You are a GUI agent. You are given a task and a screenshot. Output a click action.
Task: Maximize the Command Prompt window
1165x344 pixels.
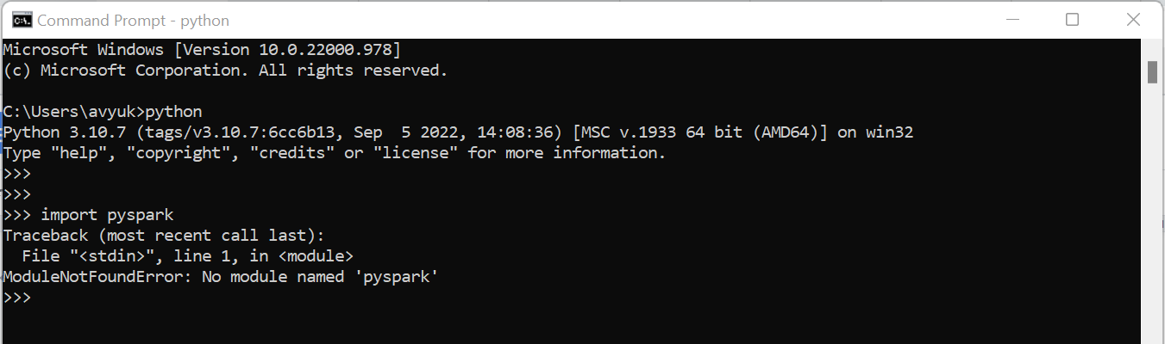[x=1072, y=20]
